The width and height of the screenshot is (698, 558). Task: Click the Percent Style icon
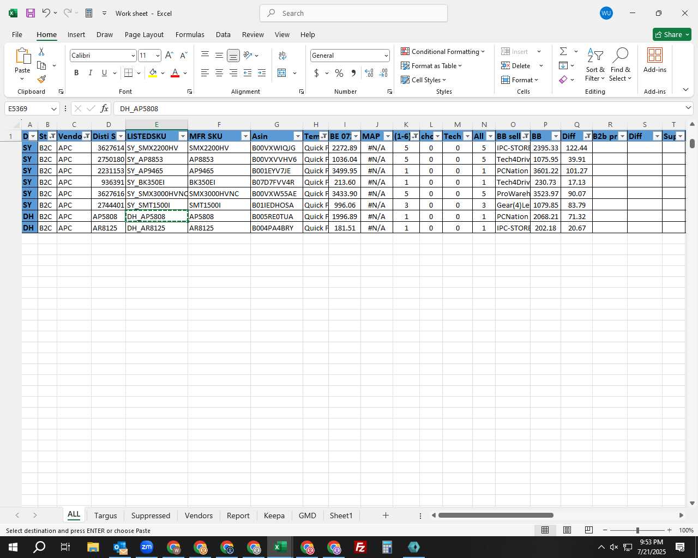(x=339, y=73)
